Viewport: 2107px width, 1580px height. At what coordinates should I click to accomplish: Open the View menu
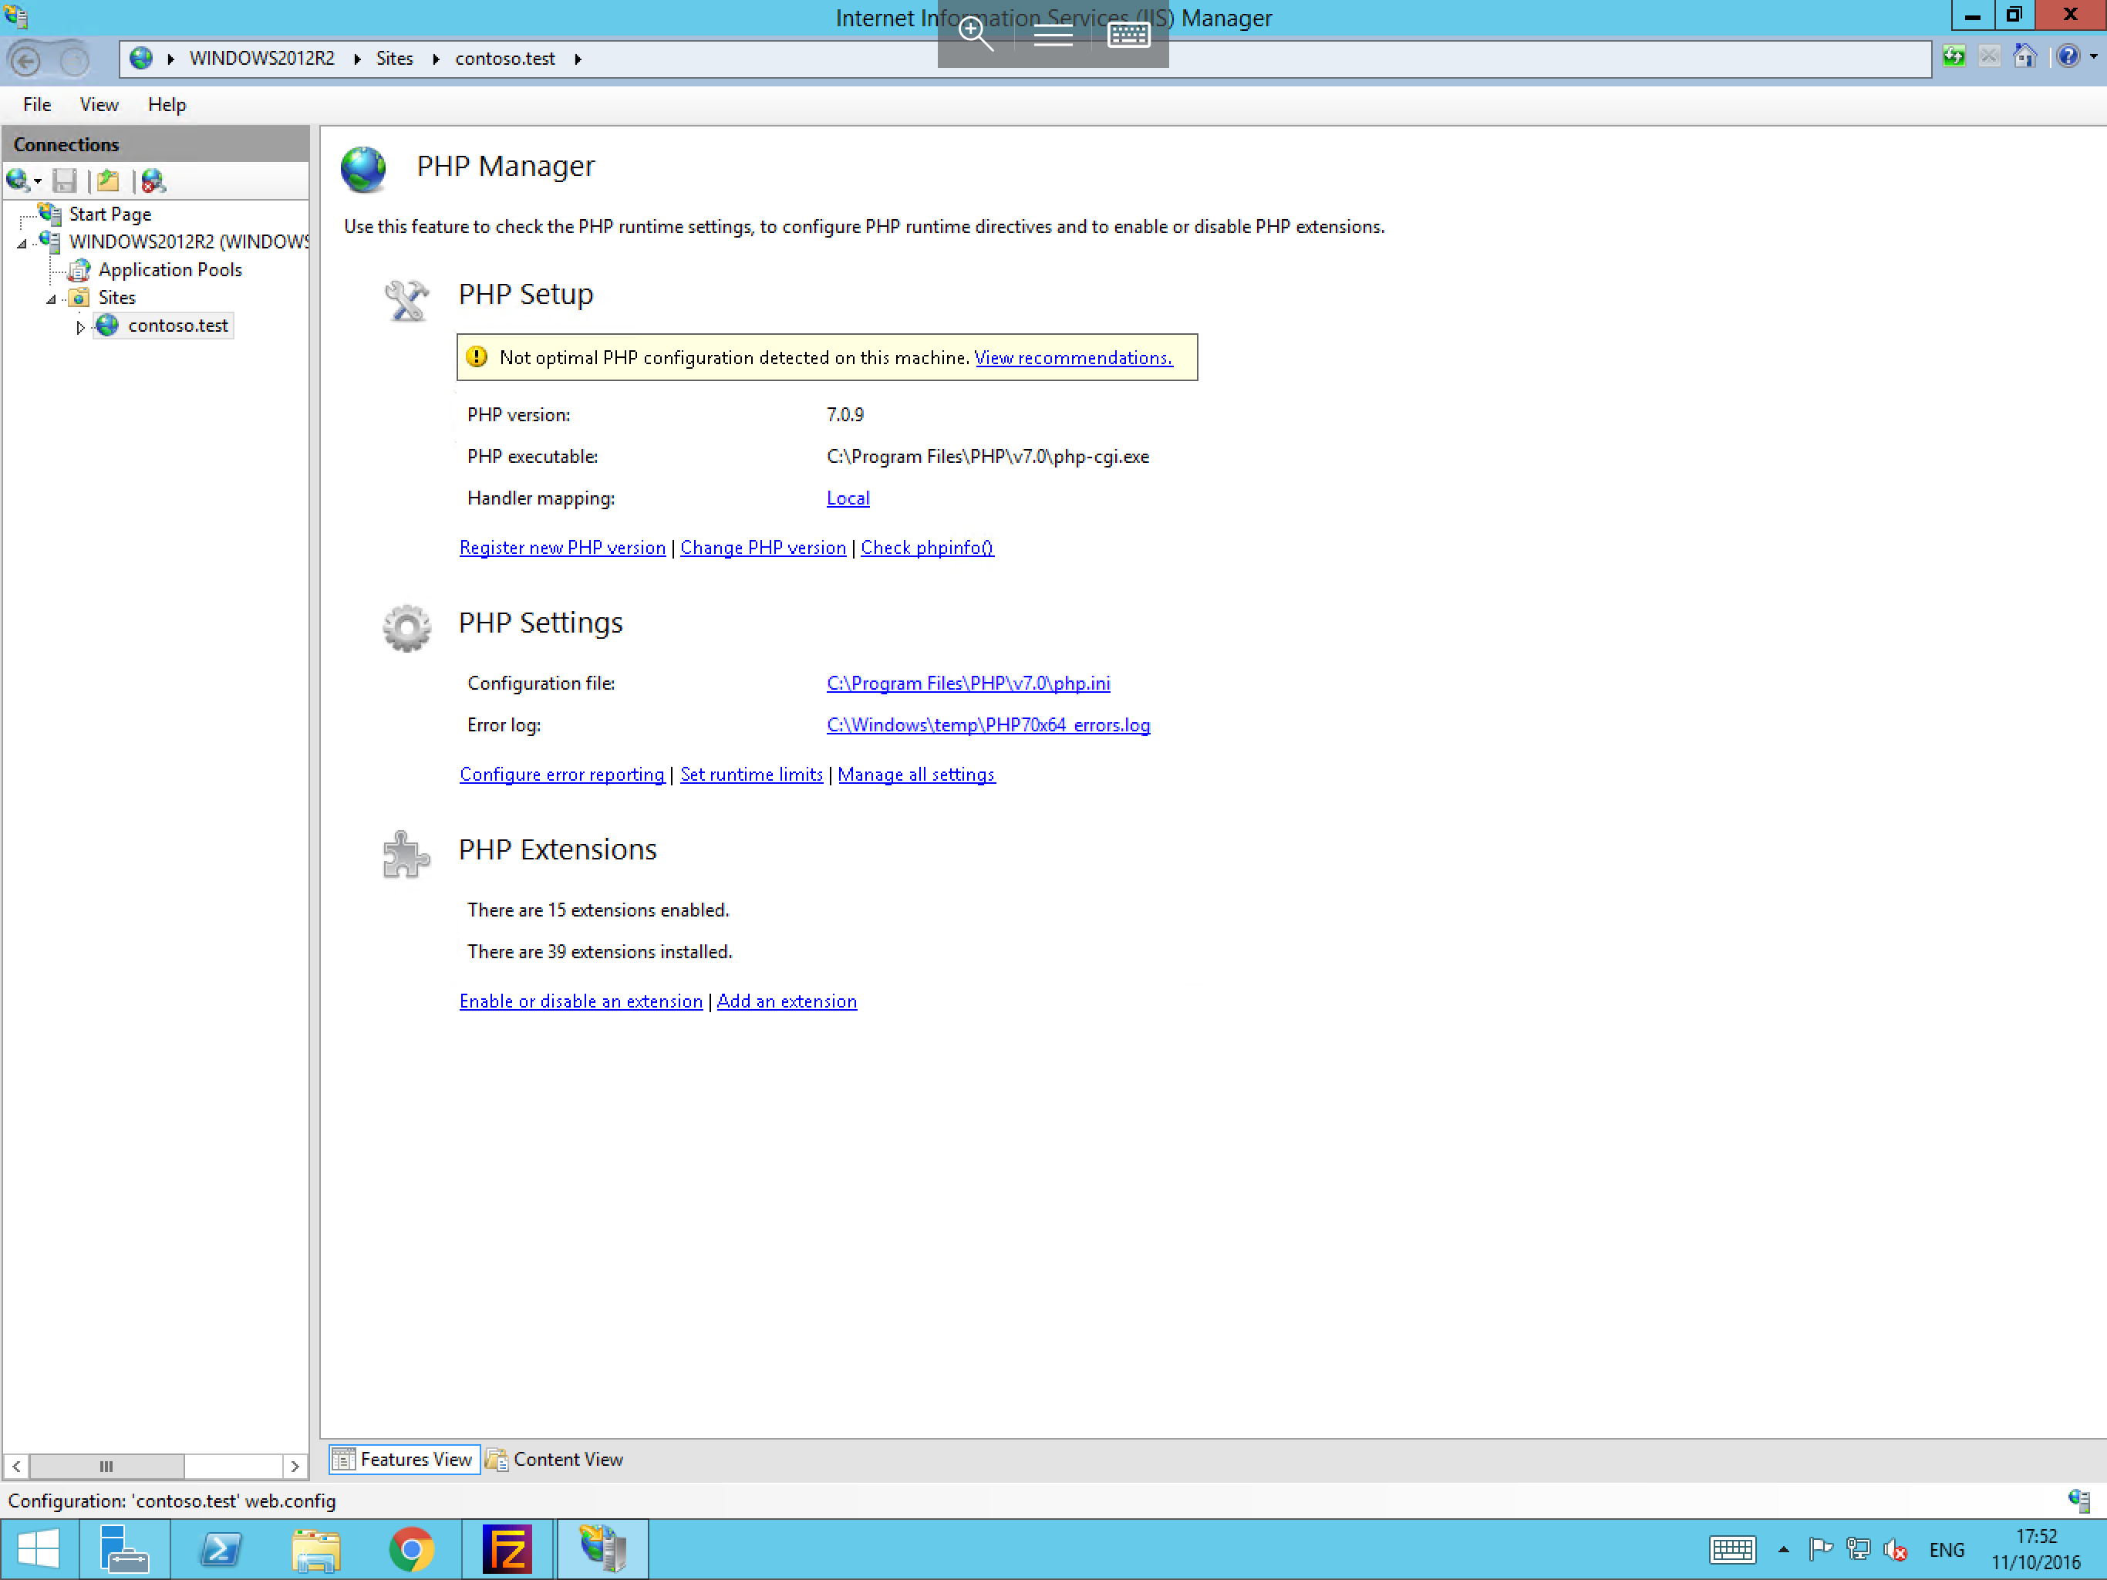pos(99,105)
